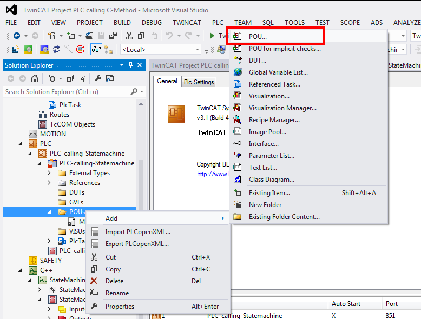Expand the External Types folder

49,173
